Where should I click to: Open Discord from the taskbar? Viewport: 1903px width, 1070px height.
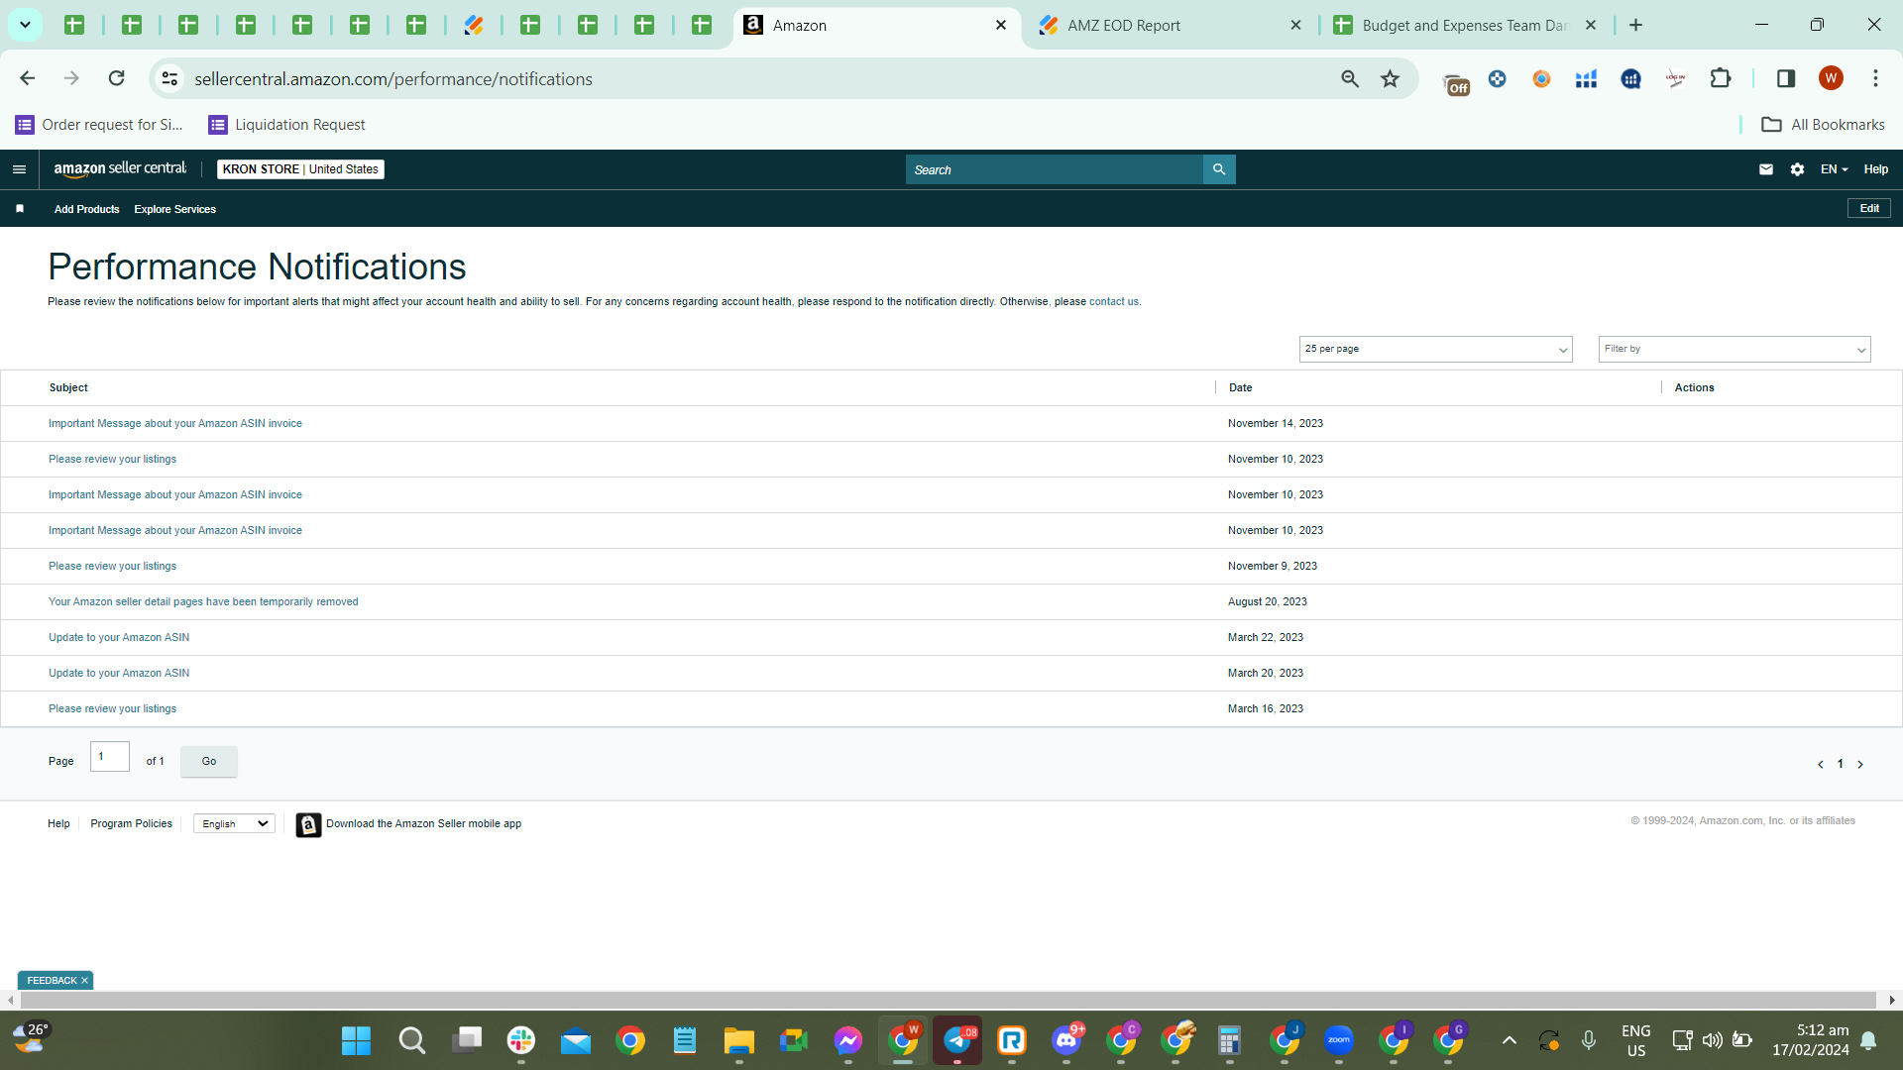click(x=1066, y=1040)
